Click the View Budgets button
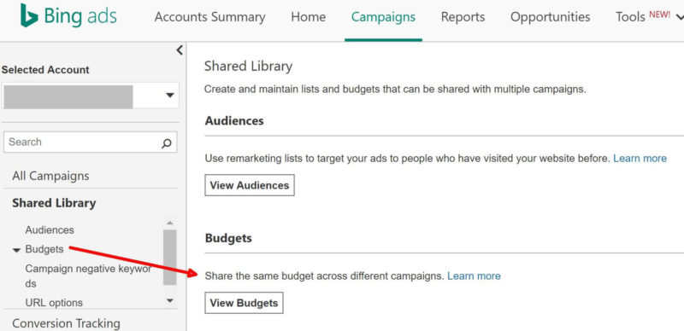 pyautogui.click(x=244, y=303)
